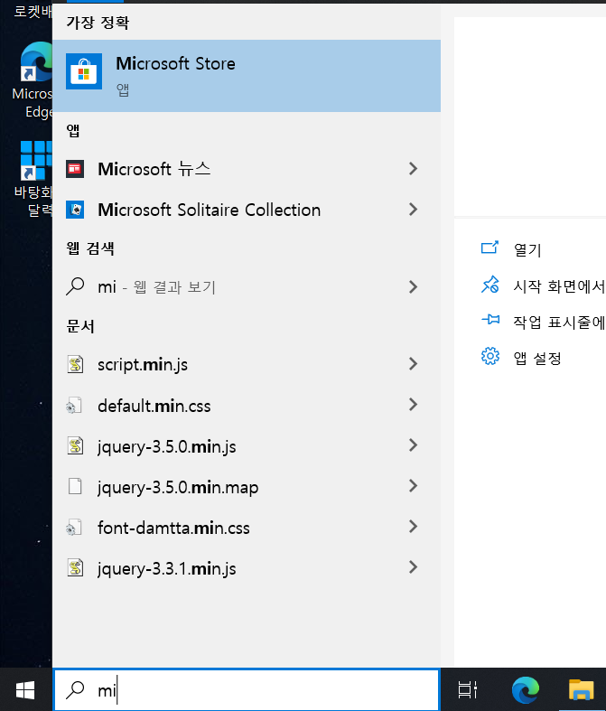Screen dimensions: 606x711
Task: Expand the mi web search arrow
Action: pos(413,286)
